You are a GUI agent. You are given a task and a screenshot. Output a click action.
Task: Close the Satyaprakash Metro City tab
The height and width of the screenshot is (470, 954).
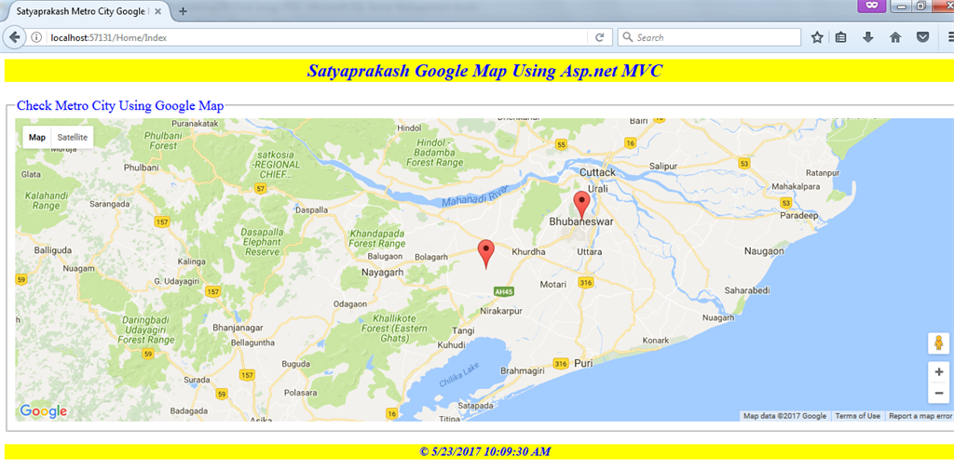coord(157,11)
